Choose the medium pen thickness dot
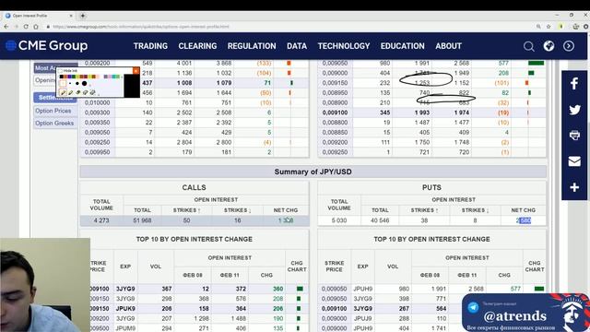590x332 pixels. pyautogui.click(x=77, y=83)
